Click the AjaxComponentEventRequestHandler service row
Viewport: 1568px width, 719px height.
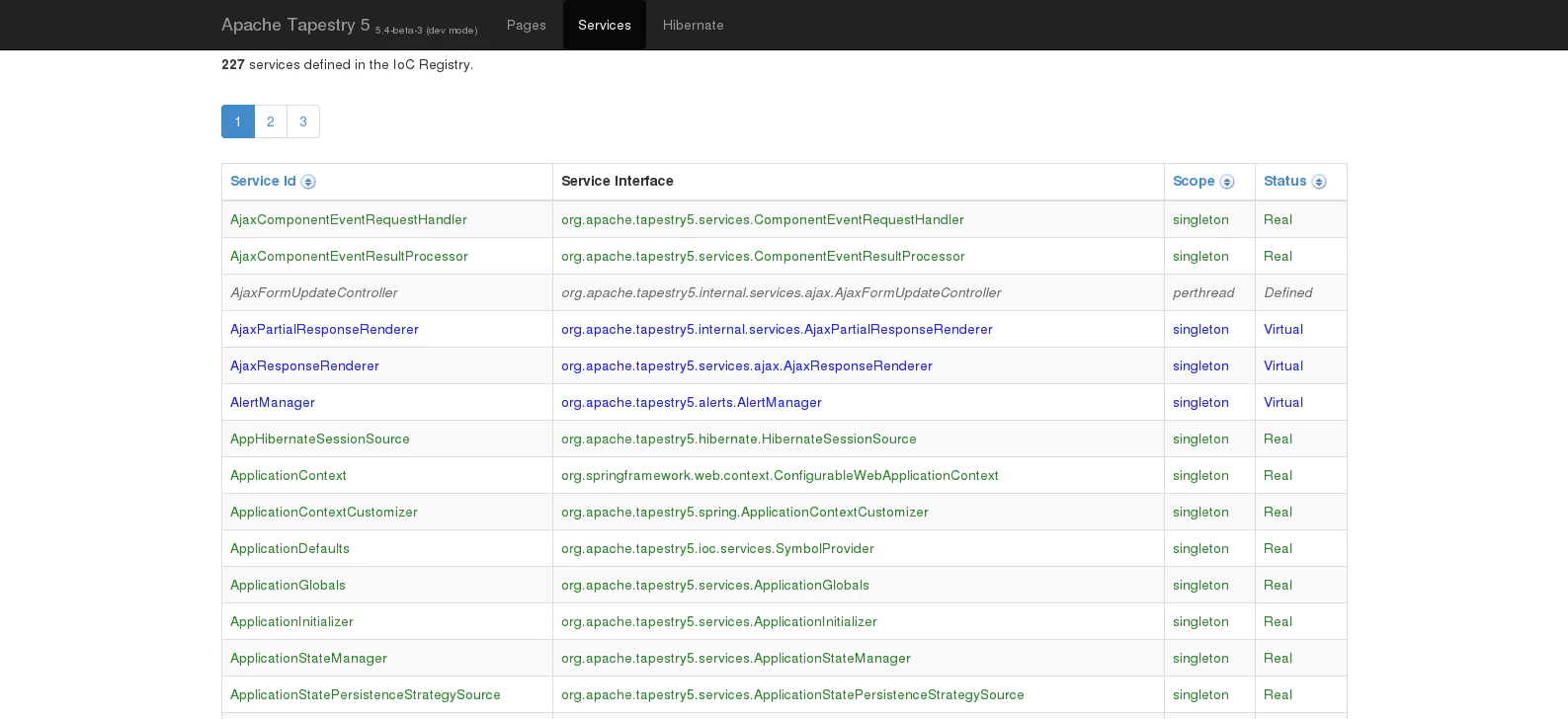349,219
